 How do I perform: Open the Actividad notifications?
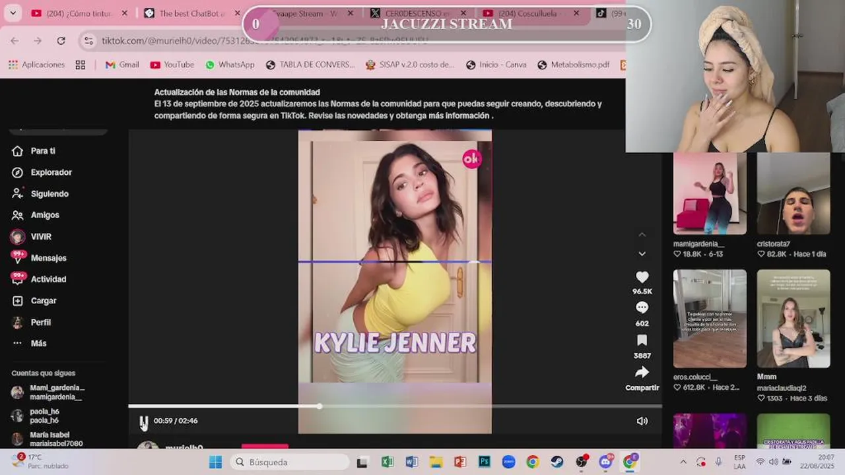(x=48, y=279)
